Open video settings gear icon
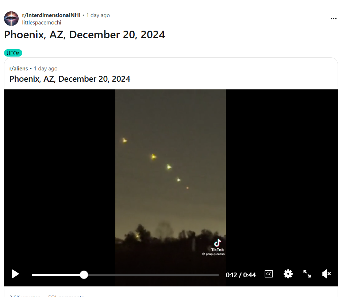342x297 pixels. pyautogui.click(x=288, y=274)
